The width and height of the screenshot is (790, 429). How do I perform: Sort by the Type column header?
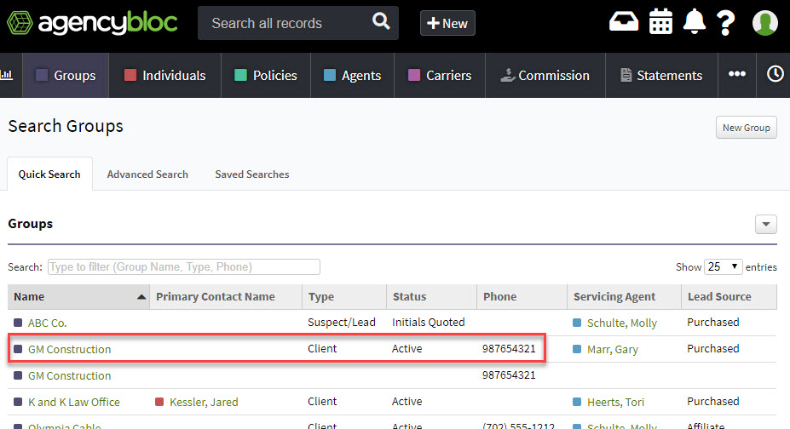click(x=344, y=297)
